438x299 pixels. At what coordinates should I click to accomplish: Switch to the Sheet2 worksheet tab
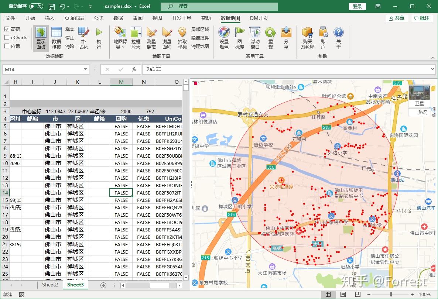point(49,285)
